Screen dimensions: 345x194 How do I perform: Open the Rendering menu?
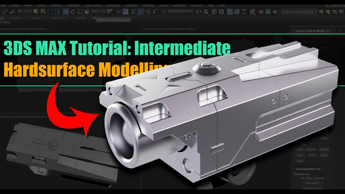(113, 5)
